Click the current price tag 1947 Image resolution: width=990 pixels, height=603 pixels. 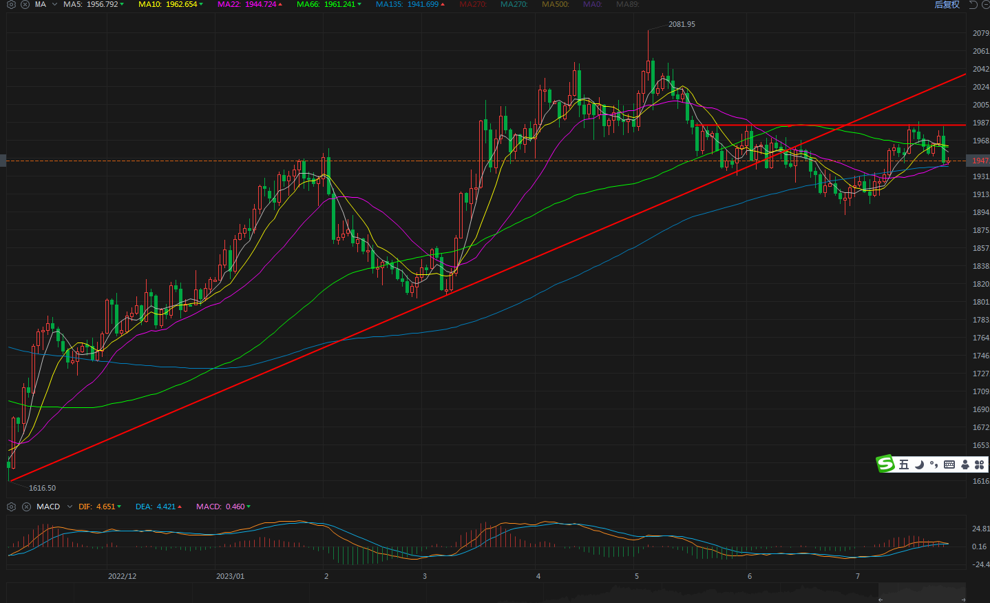coord(980,161)
